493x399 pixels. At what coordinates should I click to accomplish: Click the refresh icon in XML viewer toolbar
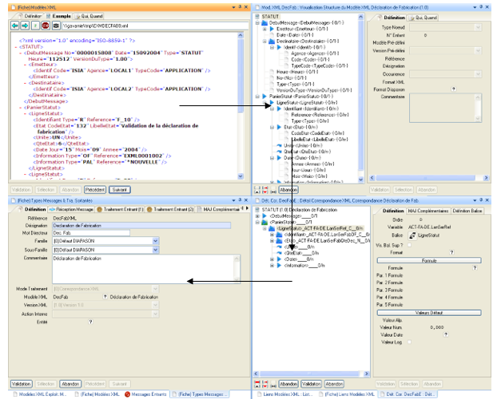point(34,25)
